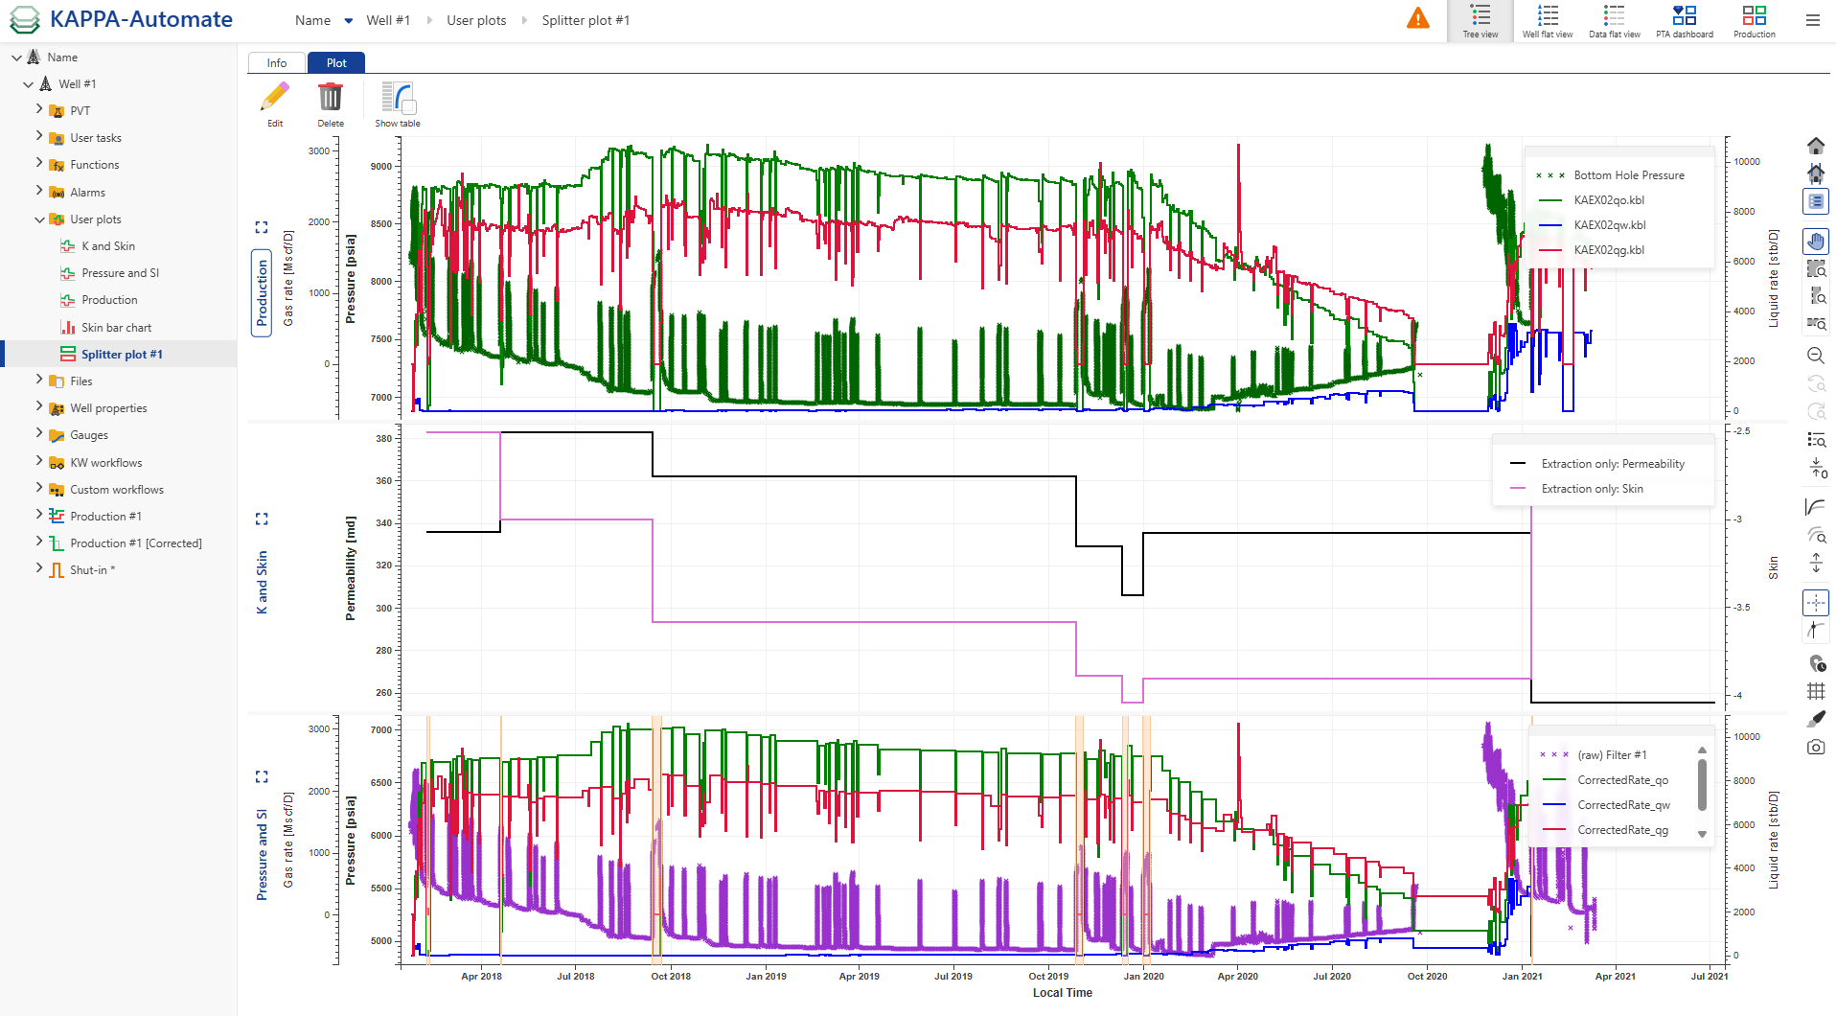This screenshot has width=1836, height=1016.
Task: Maximize the K and Skin plot pane
Action: (x=262, y=519)
